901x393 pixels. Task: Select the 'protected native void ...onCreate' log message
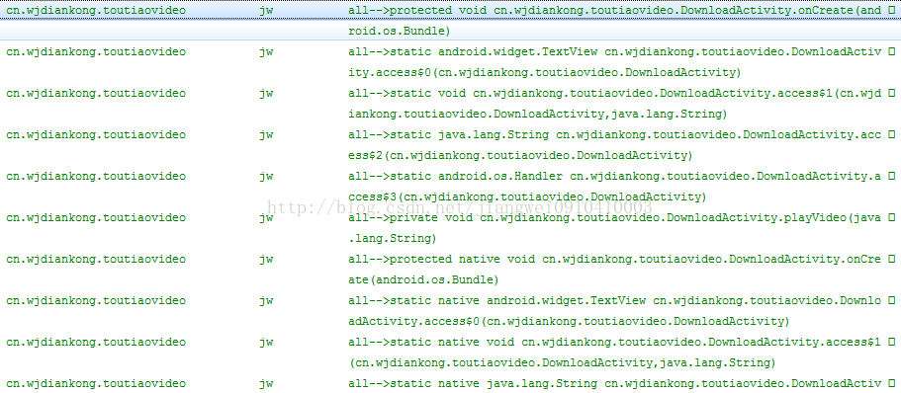point(615,269)
